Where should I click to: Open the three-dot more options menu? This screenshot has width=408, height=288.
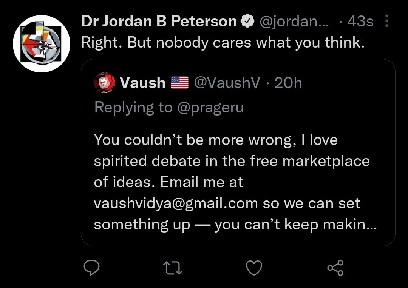386,22
